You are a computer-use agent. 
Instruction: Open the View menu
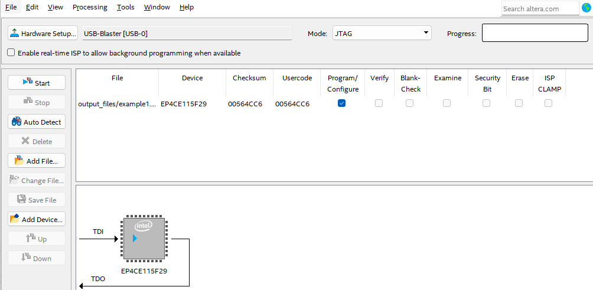click(55, 7)
